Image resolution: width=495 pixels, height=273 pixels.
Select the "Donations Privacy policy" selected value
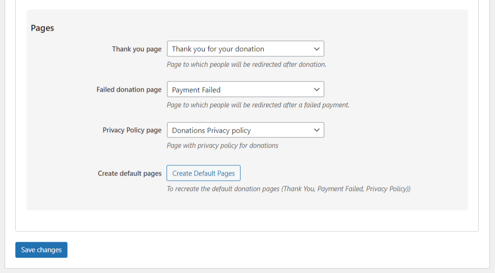(211, 130)
